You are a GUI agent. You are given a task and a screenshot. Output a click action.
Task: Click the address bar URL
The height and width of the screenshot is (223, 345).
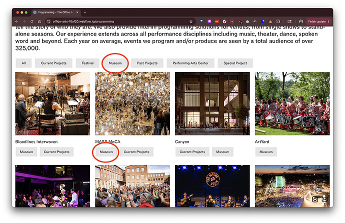click(83, 21)
